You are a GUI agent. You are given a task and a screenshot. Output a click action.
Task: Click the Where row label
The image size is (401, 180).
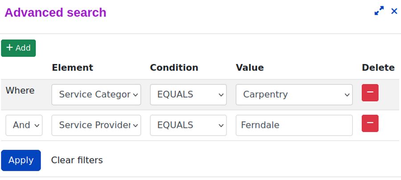(x=20, y=91)
